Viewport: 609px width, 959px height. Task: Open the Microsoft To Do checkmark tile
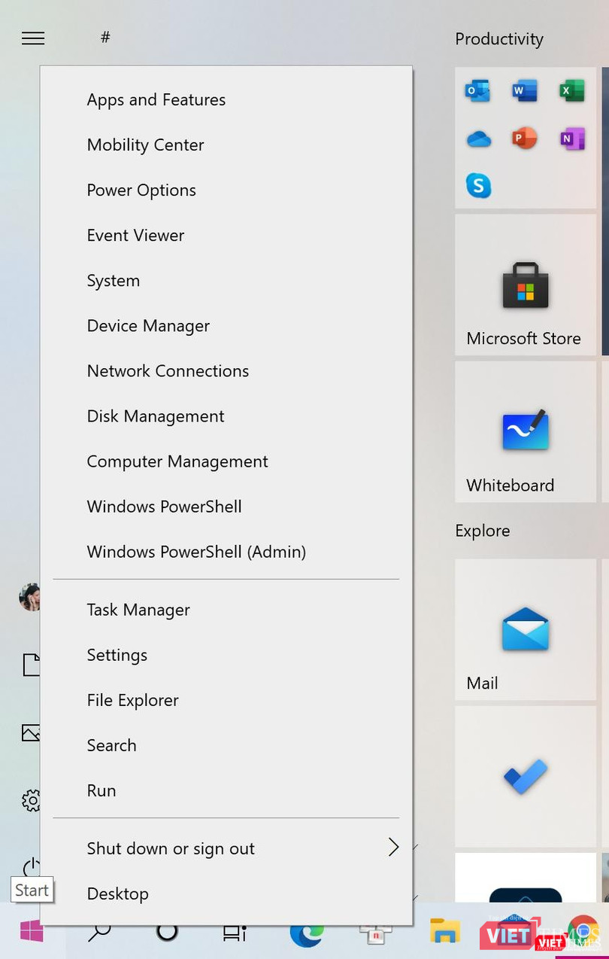[526, 776]
